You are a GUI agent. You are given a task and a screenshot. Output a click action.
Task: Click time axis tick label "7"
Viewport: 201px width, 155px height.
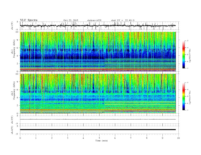pyautogui.click(x=131, y=138)
